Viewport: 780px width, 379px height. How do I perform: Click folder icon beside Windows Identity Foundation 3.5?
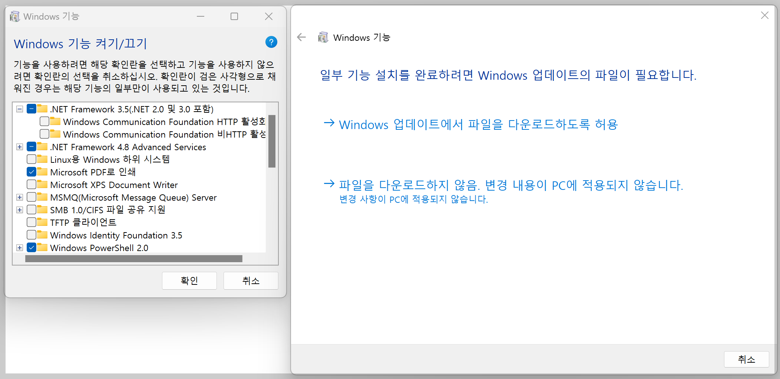coord(42,235)
